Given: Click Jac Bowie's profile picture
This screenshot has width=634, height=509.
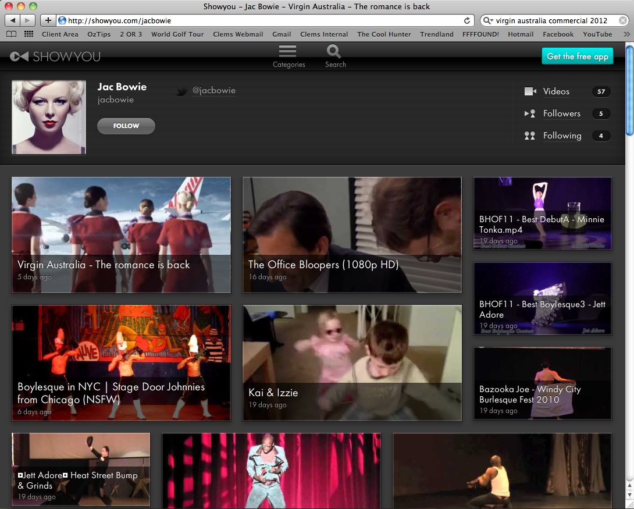Looking at the screenshot, I should (x=49, y=118).
